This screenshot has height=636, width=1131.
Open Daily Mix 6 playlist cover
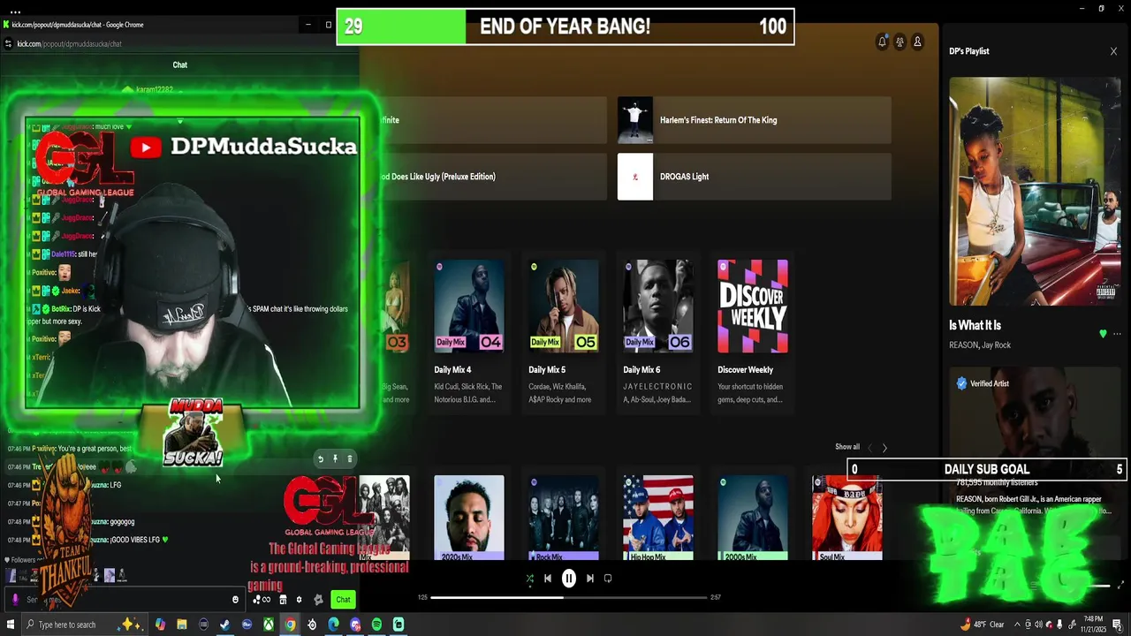(658, 306)
